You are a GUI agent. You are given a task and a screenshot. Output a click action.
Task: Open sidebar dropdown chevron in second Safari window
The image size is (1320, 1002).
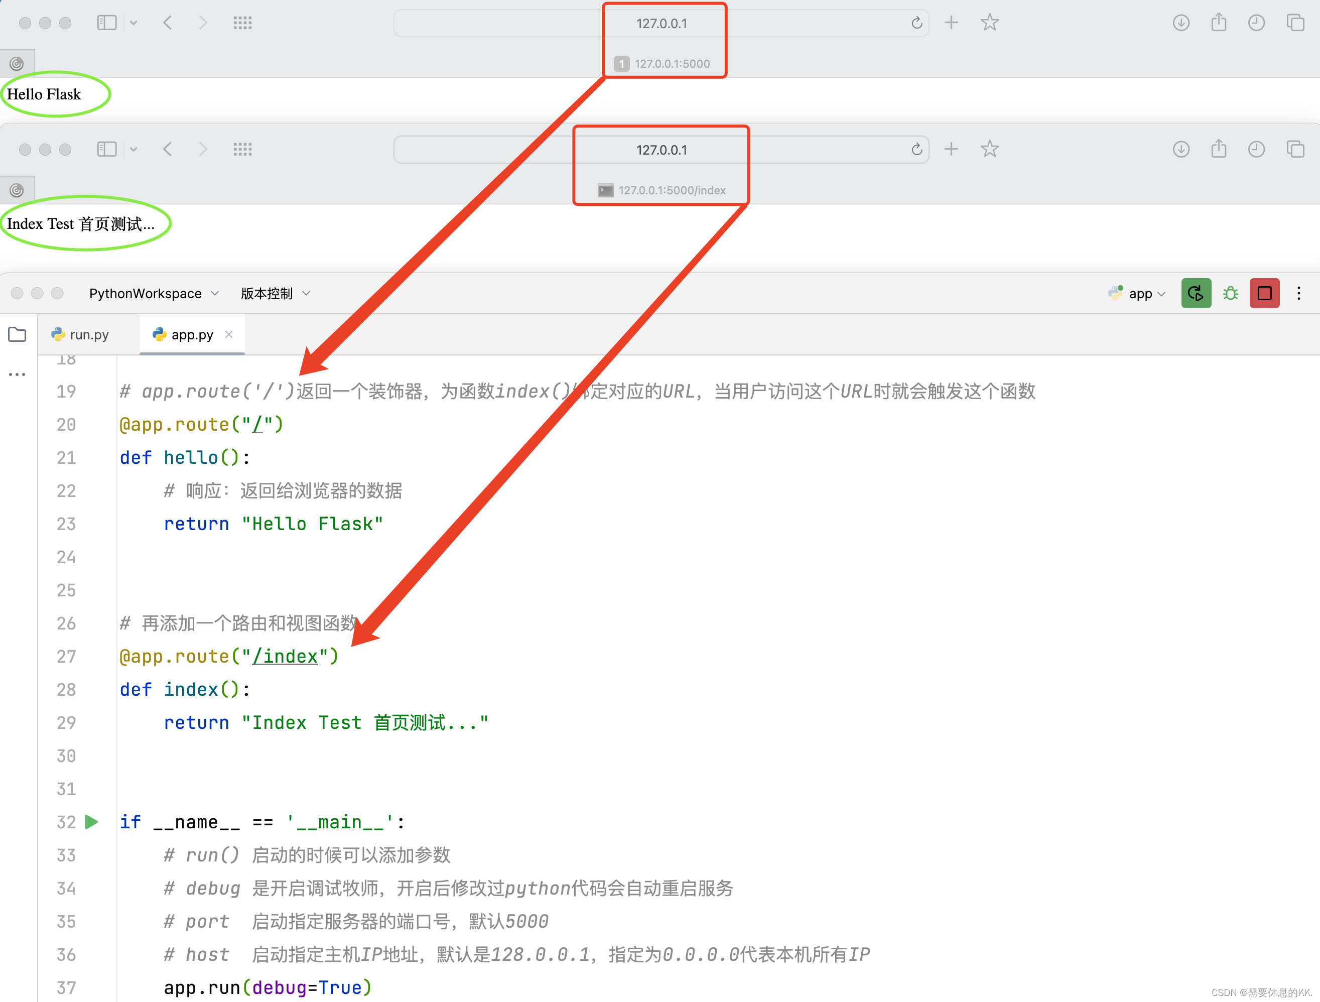point(134,149)
